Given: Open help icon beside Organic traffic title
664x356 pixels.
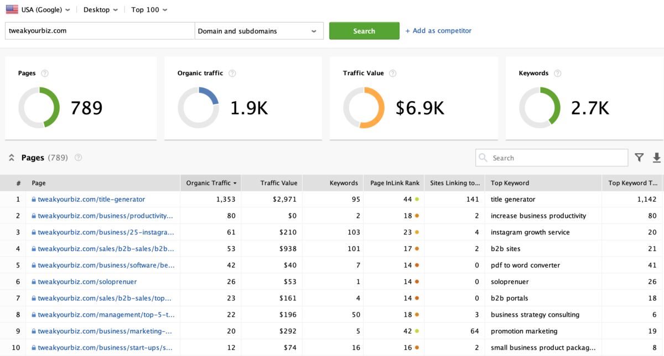Looking at the screenshot, I should point(232,74).
